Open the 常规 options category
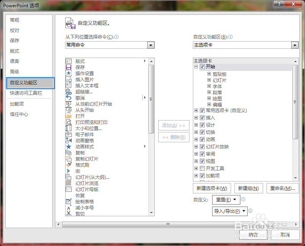 click(x=14, y=20)
